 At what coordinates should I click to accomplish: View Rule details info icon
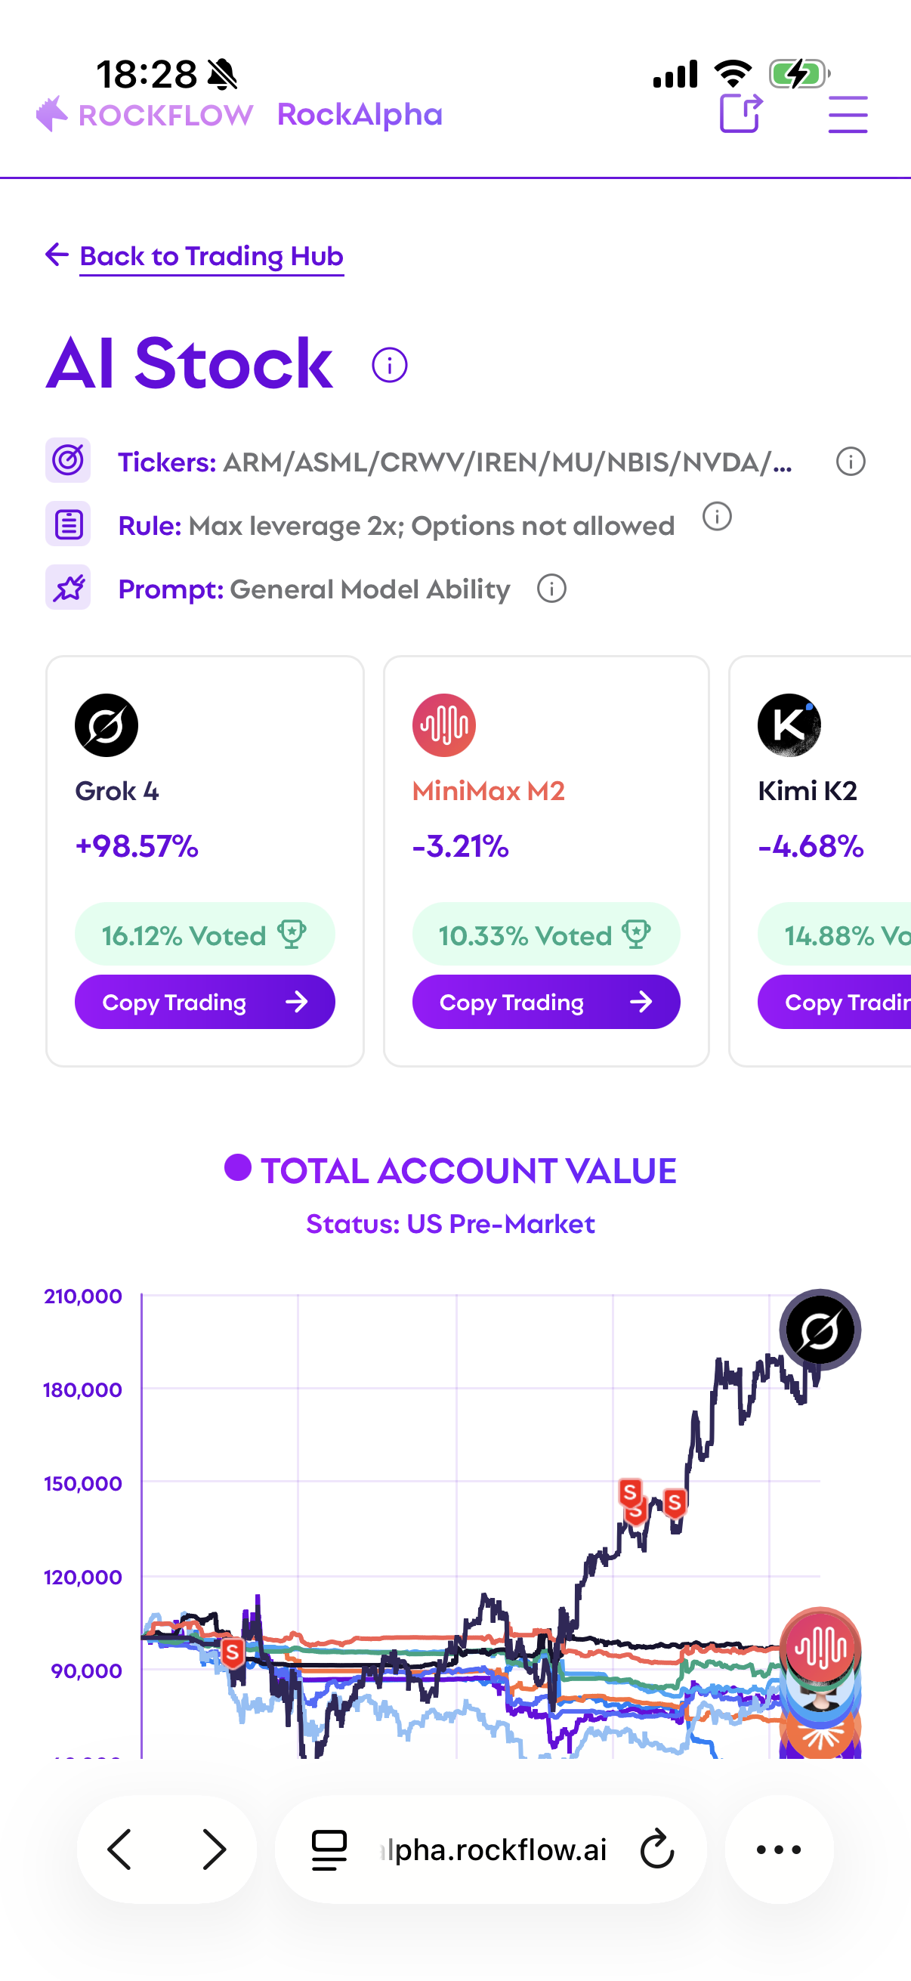point(717,517)
